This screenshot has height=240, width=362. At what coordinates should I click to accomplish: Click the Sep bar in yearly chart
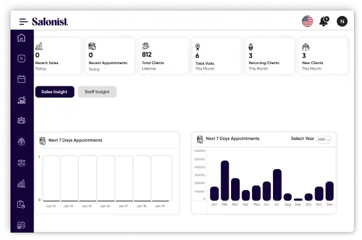298,199
